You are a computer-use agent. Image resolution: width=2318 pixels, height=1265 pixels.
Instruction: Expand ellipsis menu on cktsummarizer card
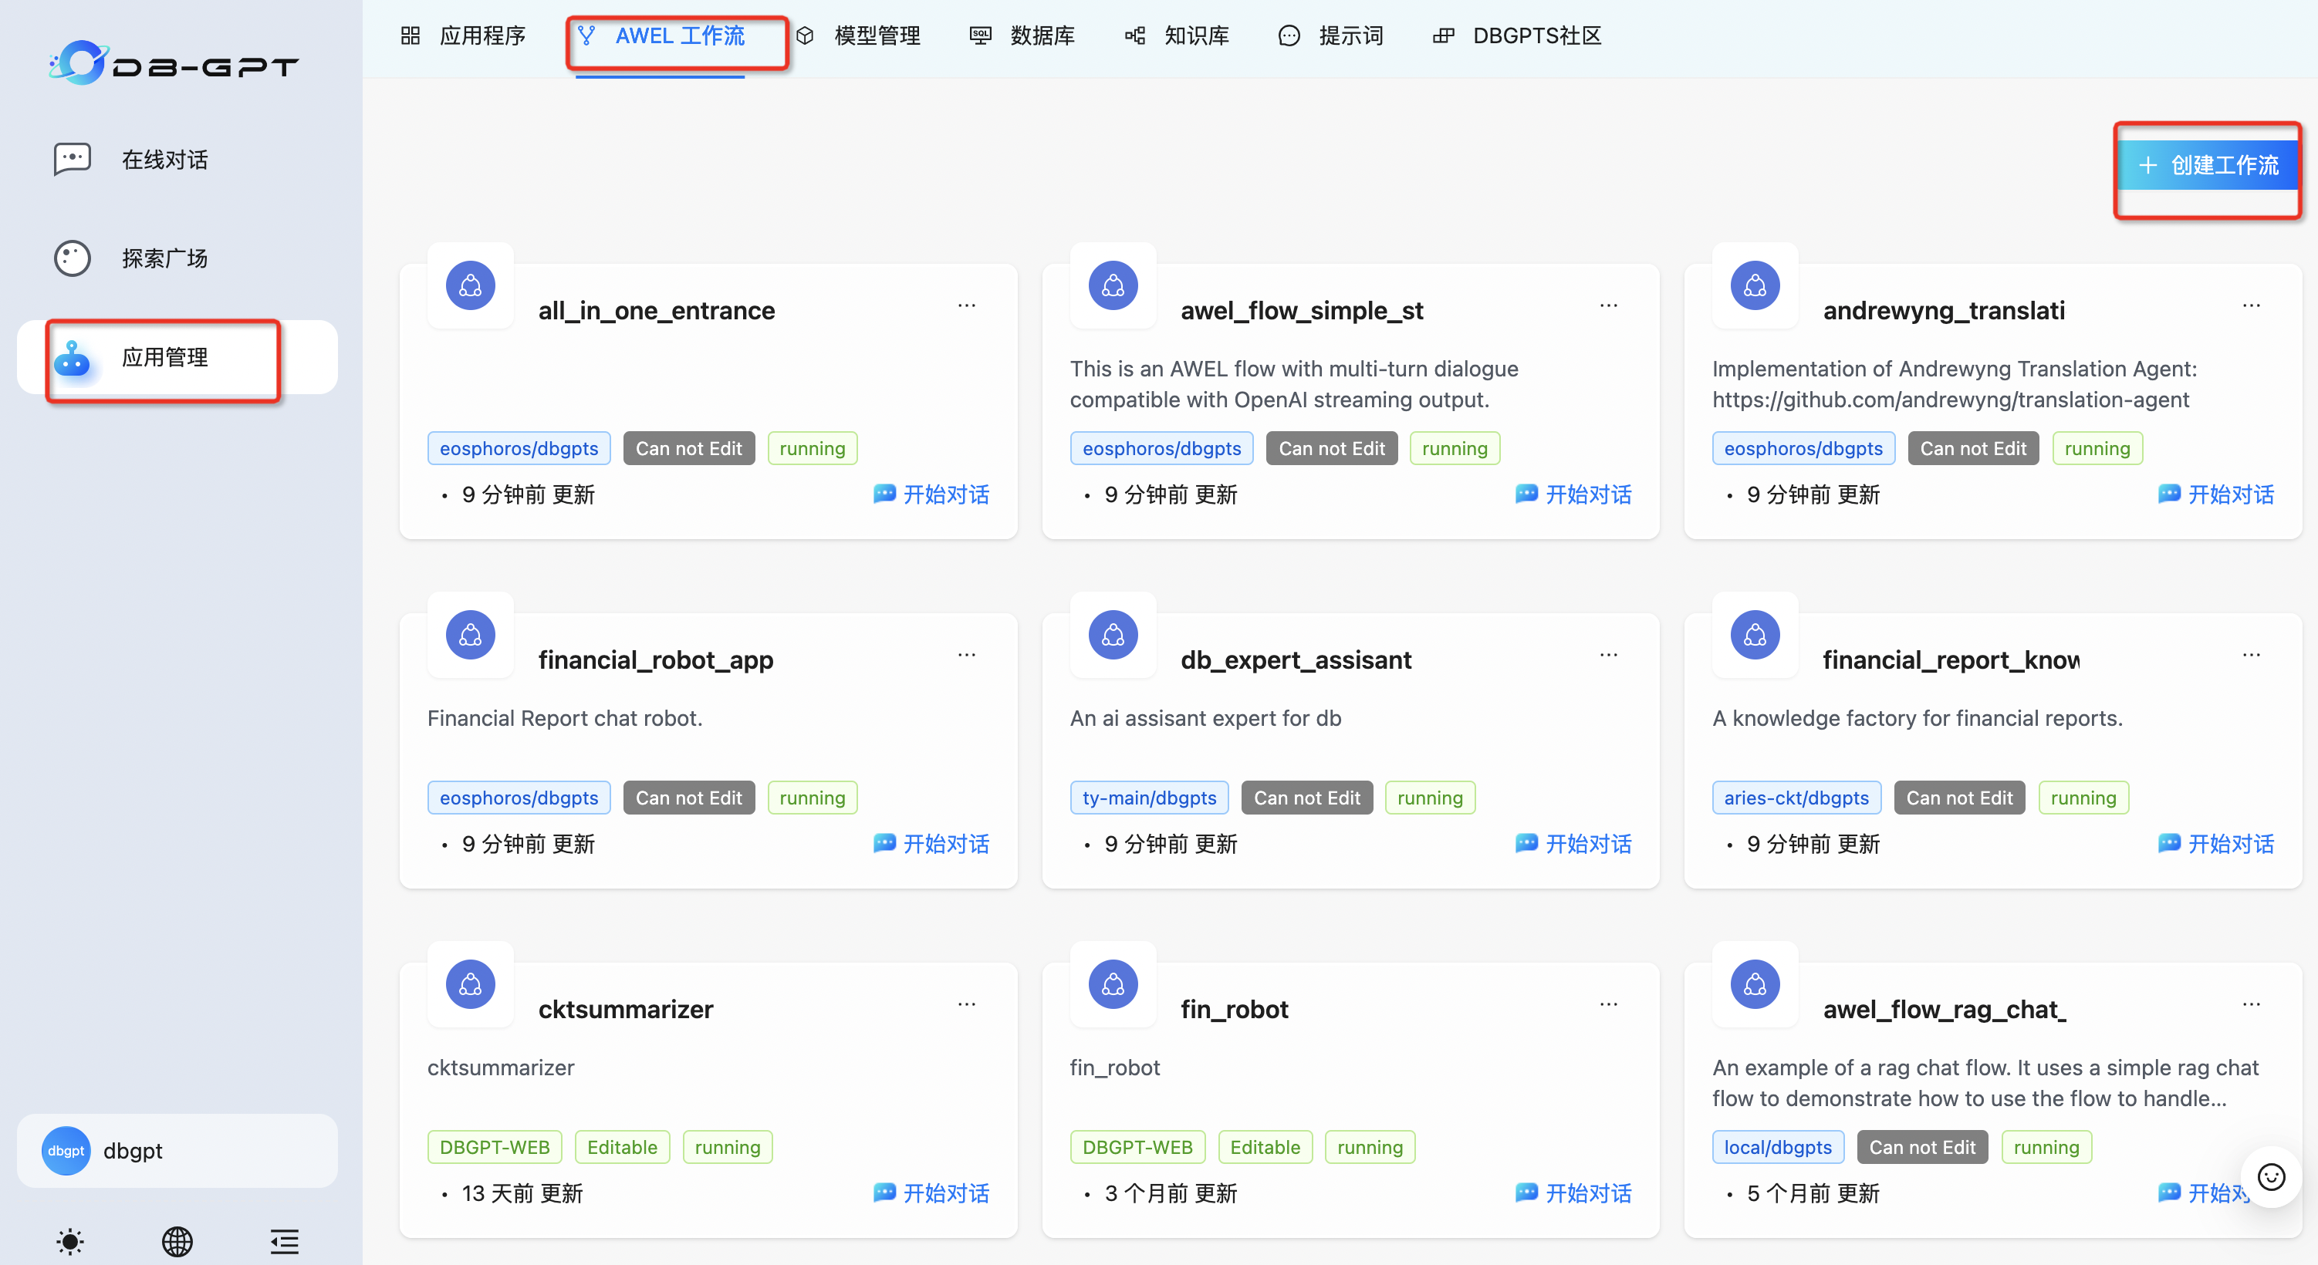pos(966,1004)
